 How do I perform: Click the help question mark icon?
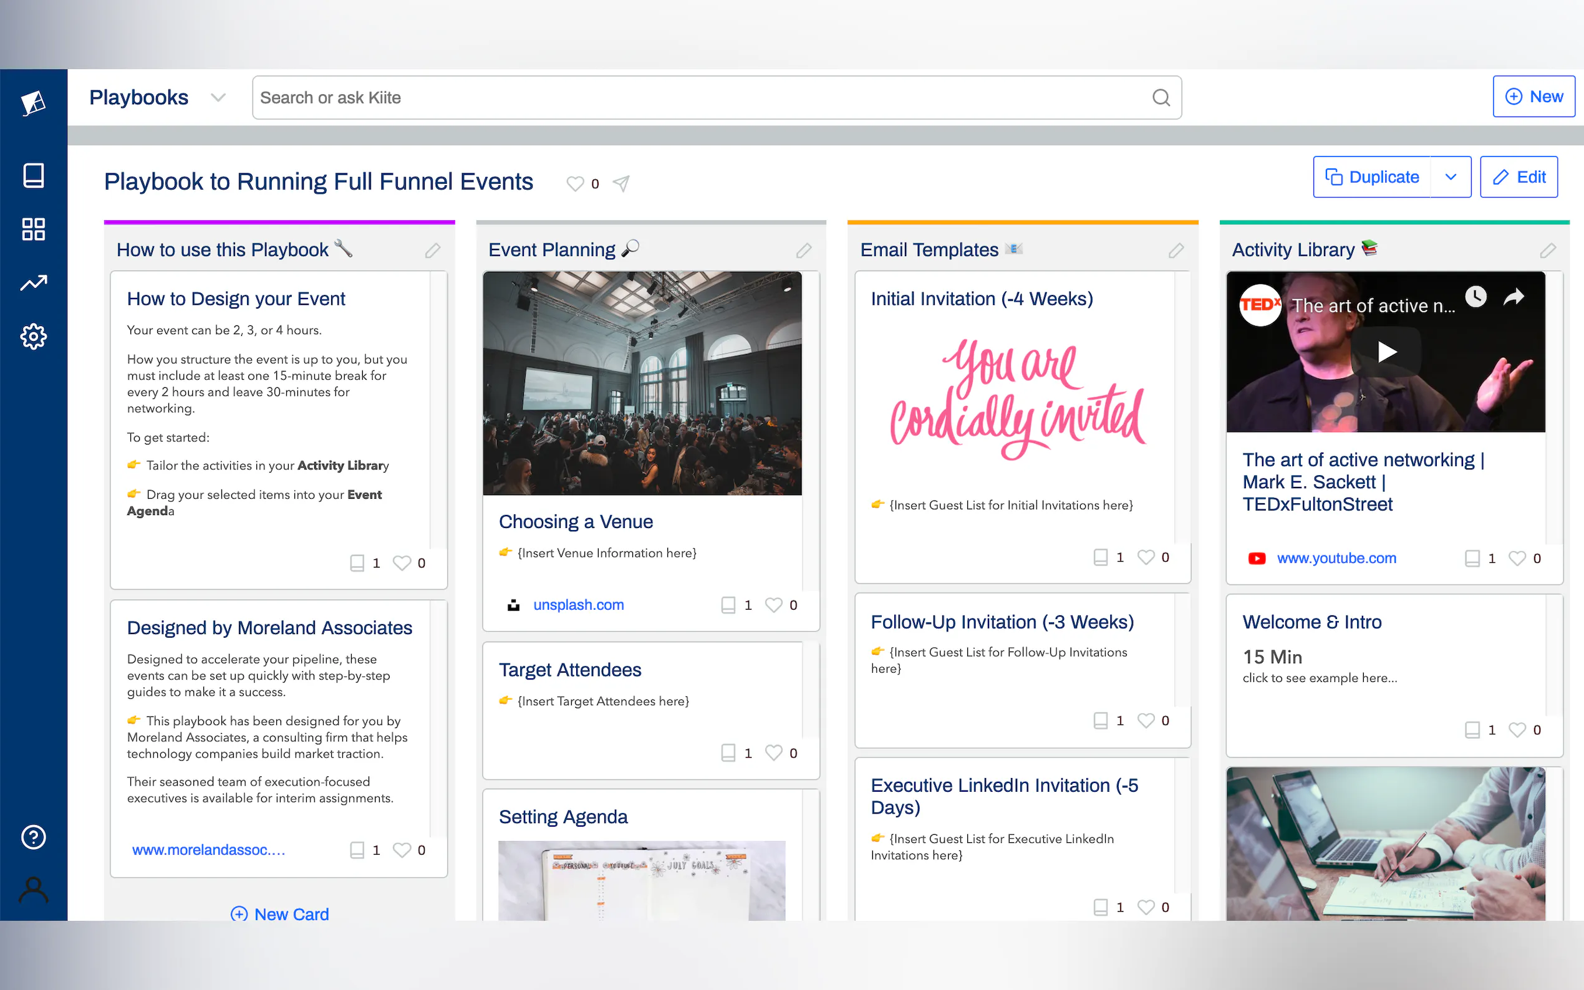point(34,837)
